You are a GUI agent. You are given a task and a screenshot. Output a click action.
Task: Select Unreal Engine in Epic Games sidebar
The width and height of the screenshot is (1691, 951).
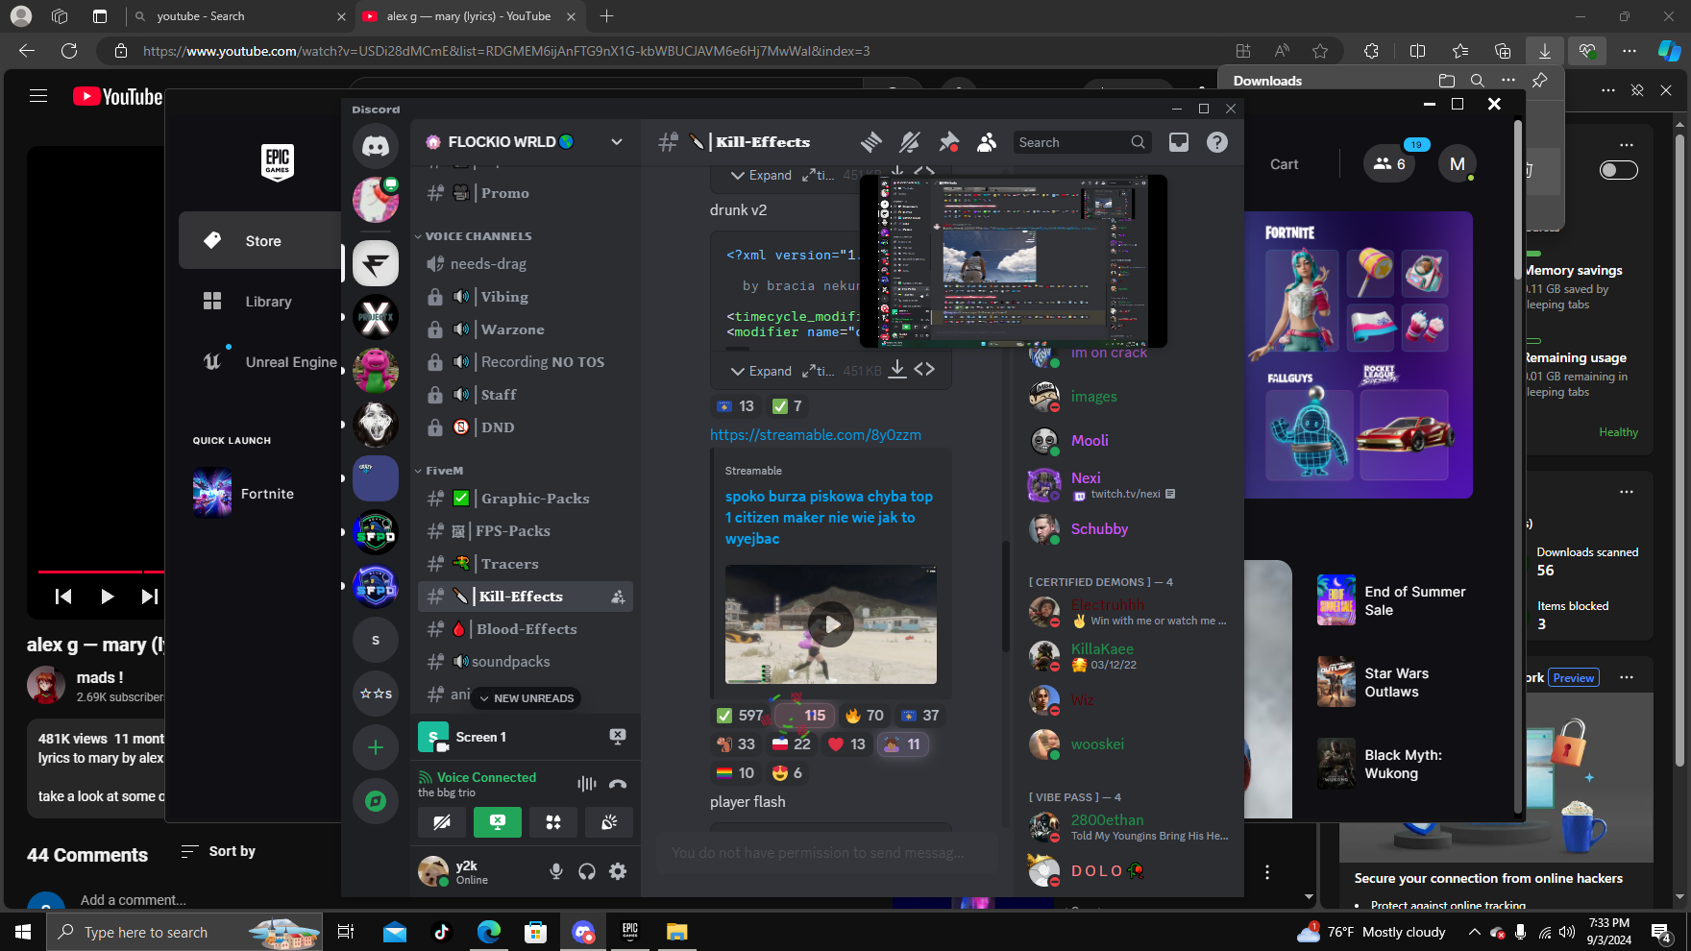coord(260,362)
